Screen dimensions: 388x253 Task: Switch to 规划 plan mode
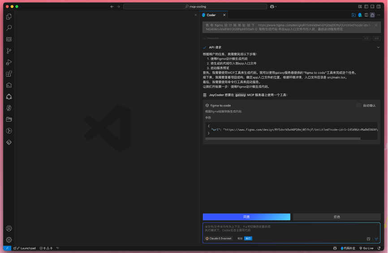[240, 238]
